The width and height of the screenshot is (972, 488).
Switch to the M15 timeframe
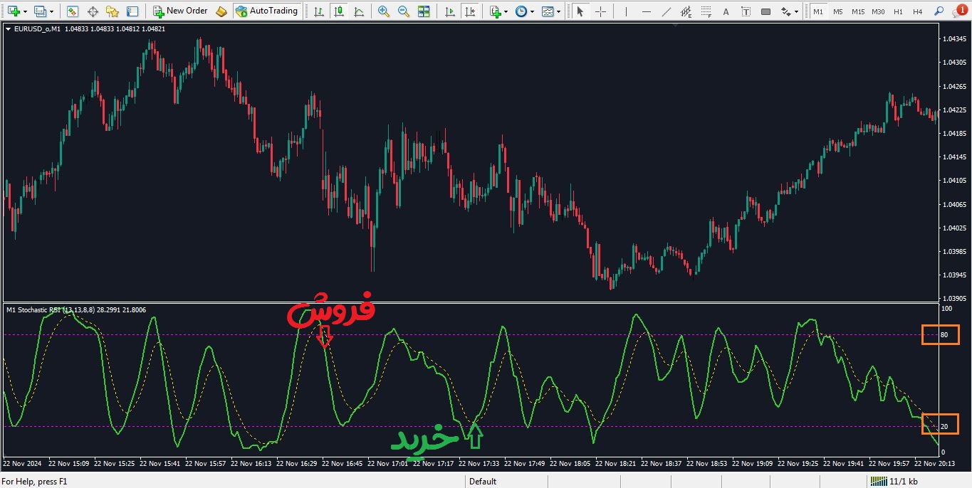858,11
